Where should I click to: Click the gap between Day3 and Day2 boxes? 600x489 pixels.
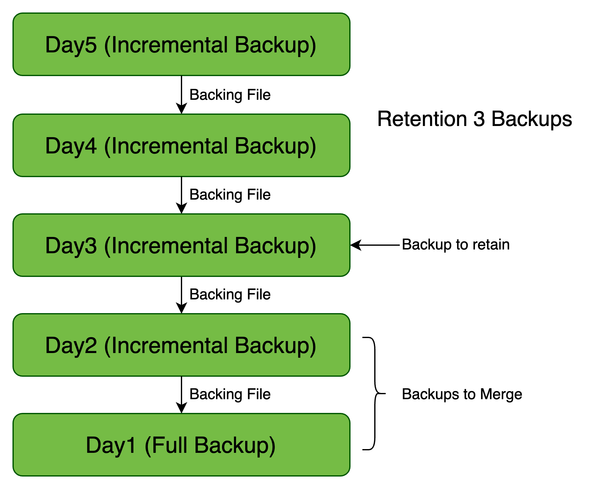pyautogui.click(x=181, y=295)
